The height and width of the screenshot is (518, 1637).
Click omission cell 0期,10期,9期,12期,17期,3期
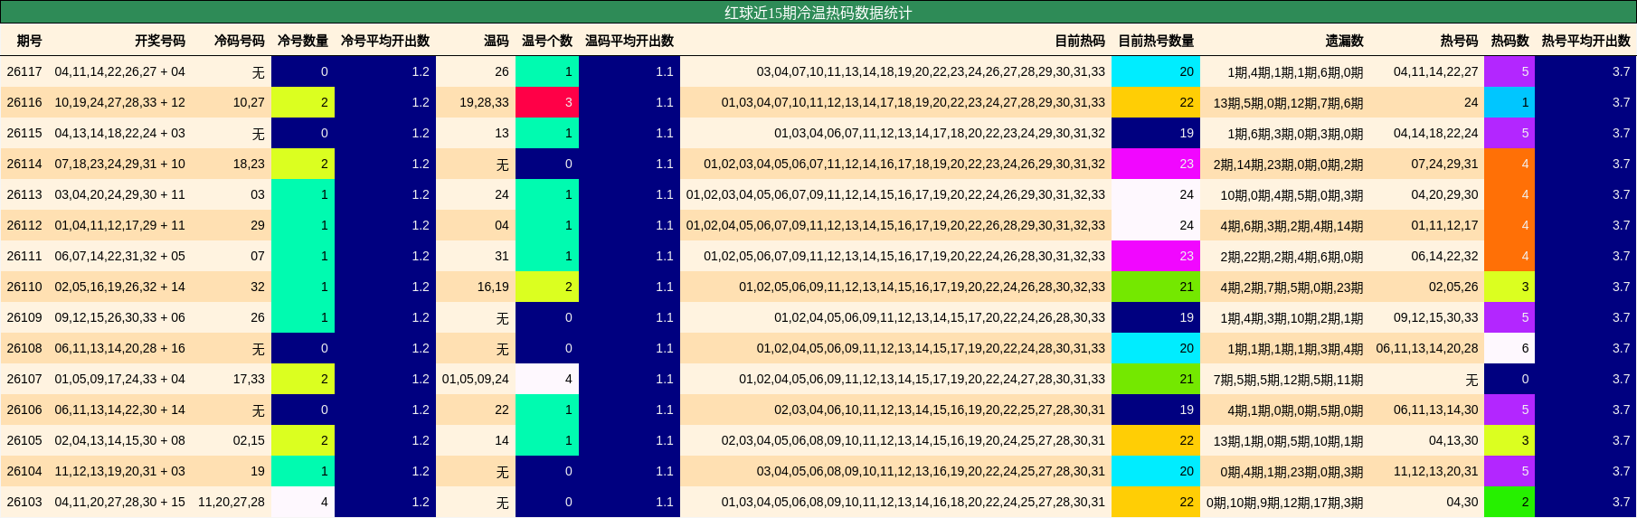click(x=1285, y=502)
